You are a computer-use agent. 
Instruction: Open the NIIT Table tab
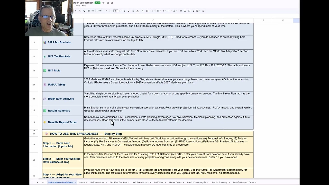[159, 182]
